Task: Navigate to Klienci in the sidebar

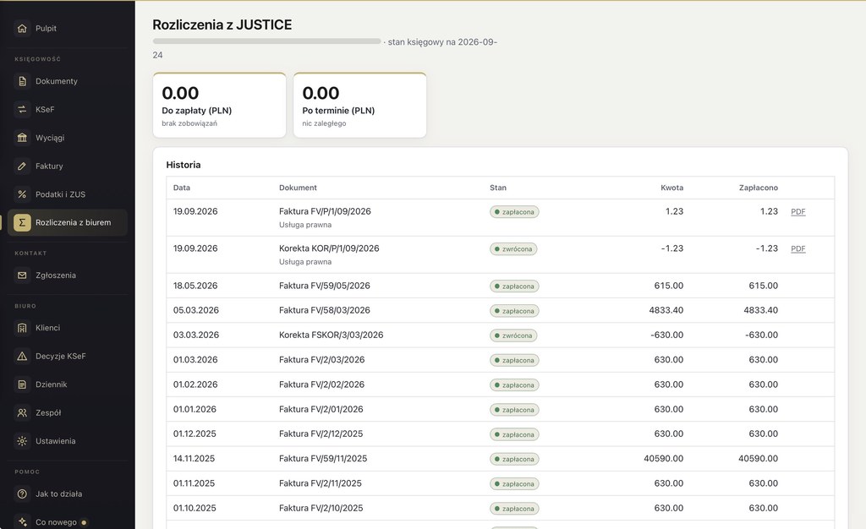Action: point(68,328)
